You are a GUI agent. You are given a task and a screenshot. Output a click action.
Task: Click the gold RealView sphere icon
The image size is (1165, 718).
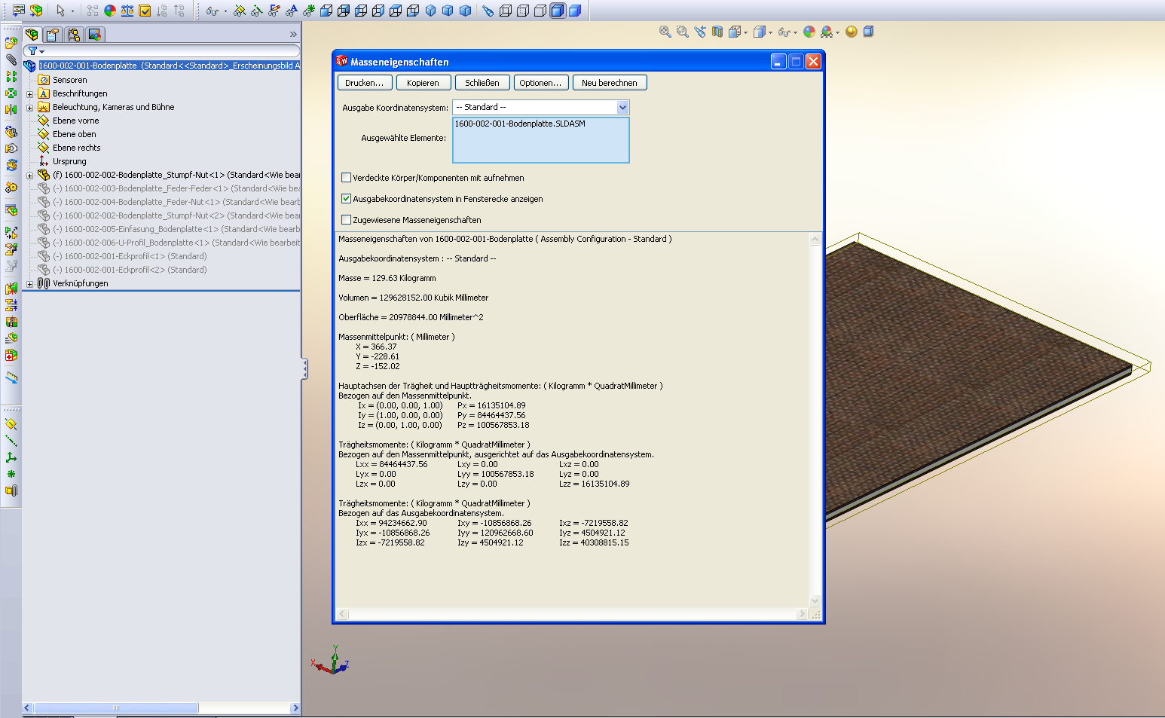point(852,32)
